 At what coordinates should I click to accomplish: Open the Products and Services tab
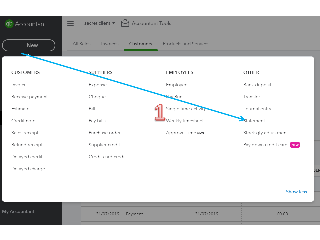coord(186,44)
